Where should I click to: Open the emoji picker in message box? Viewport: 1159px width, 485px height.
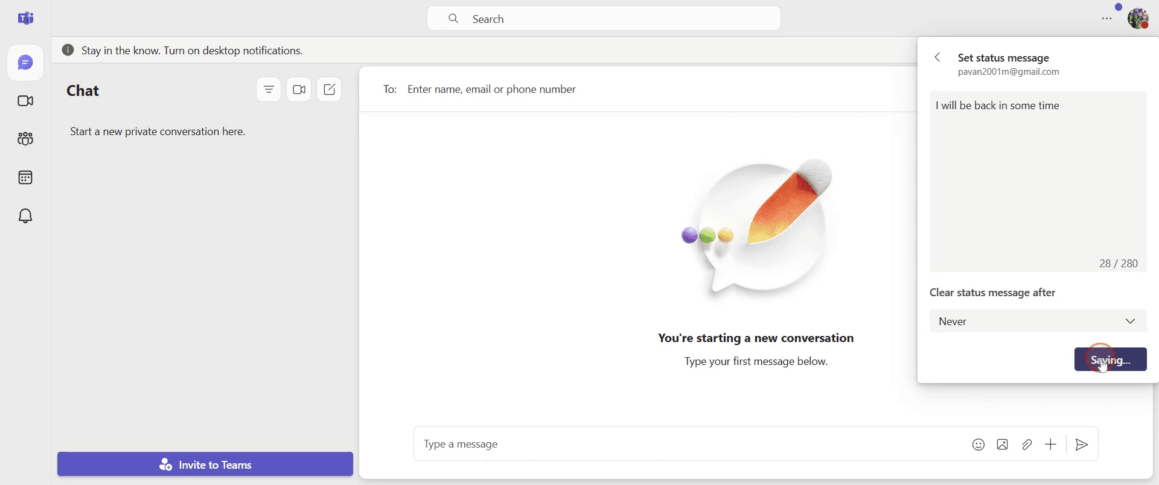point(979,445)
